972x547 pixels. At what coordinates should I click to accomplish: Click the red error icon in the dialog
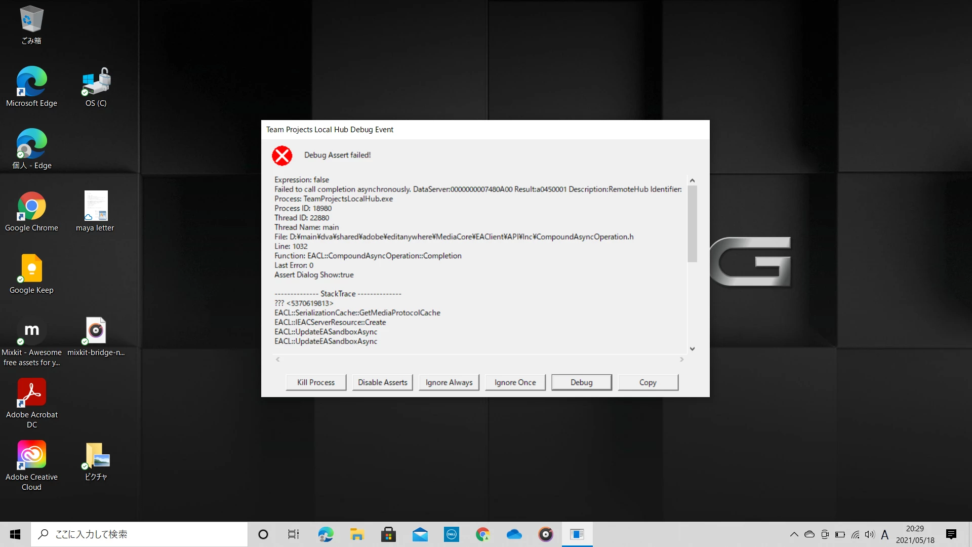tap(282, 155)
